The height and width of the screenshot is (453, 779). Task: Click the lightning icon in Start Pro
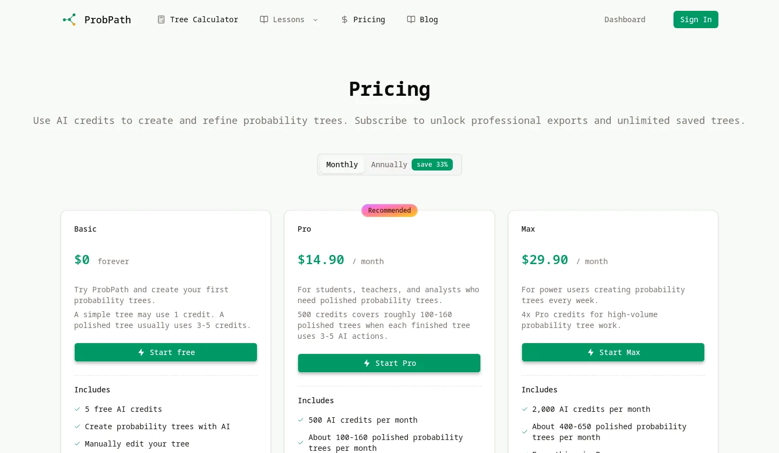point(367,363)
